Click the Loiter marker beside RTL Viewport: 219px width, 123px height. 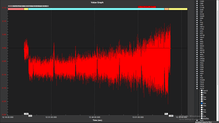click(x=171, y=116)
